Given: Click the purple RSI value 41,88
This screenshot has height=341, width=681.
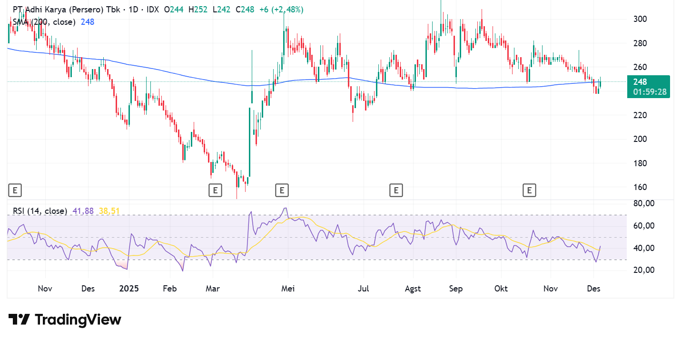Looking at the screenshot, I should (x=83, y=211).
